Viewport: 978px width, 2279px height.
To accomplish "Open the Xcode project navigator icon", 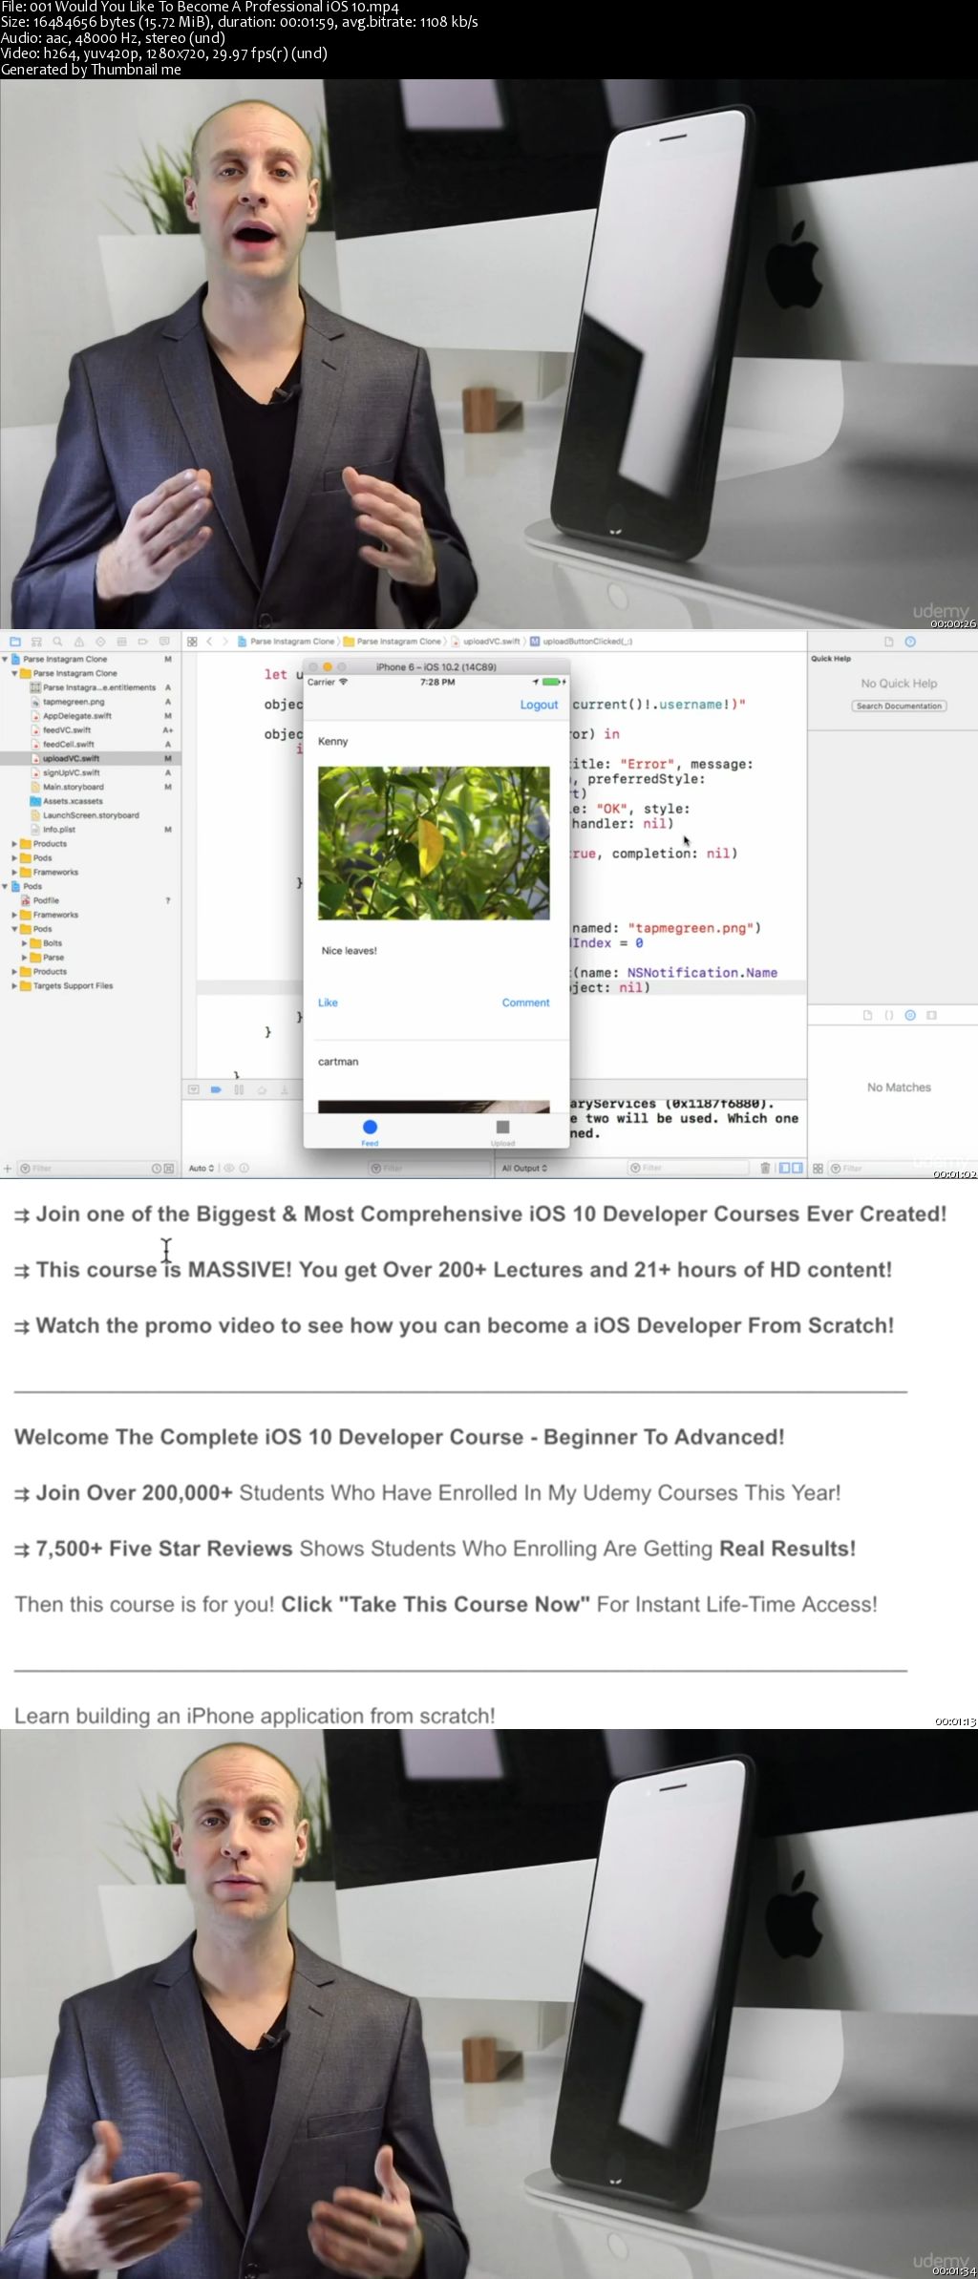I will [x=14, y=642].
